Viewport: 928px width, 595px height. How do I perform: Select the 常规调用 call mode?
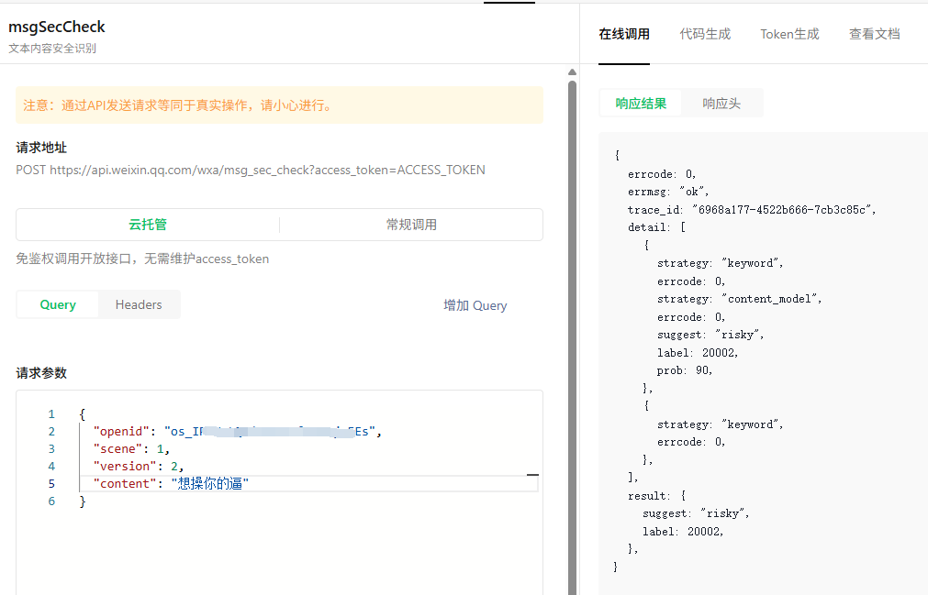click(x=411, y=225)
